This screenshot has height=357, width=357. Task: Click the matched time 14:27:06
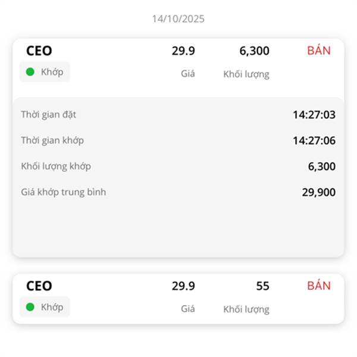click(x=314, y=140)
